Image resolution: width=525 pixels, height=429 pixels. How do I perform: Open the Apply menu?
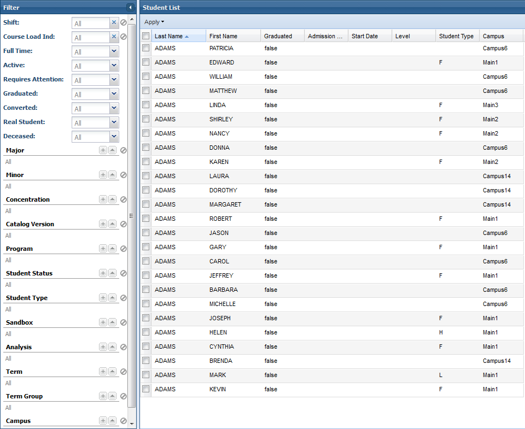(154, 22)
